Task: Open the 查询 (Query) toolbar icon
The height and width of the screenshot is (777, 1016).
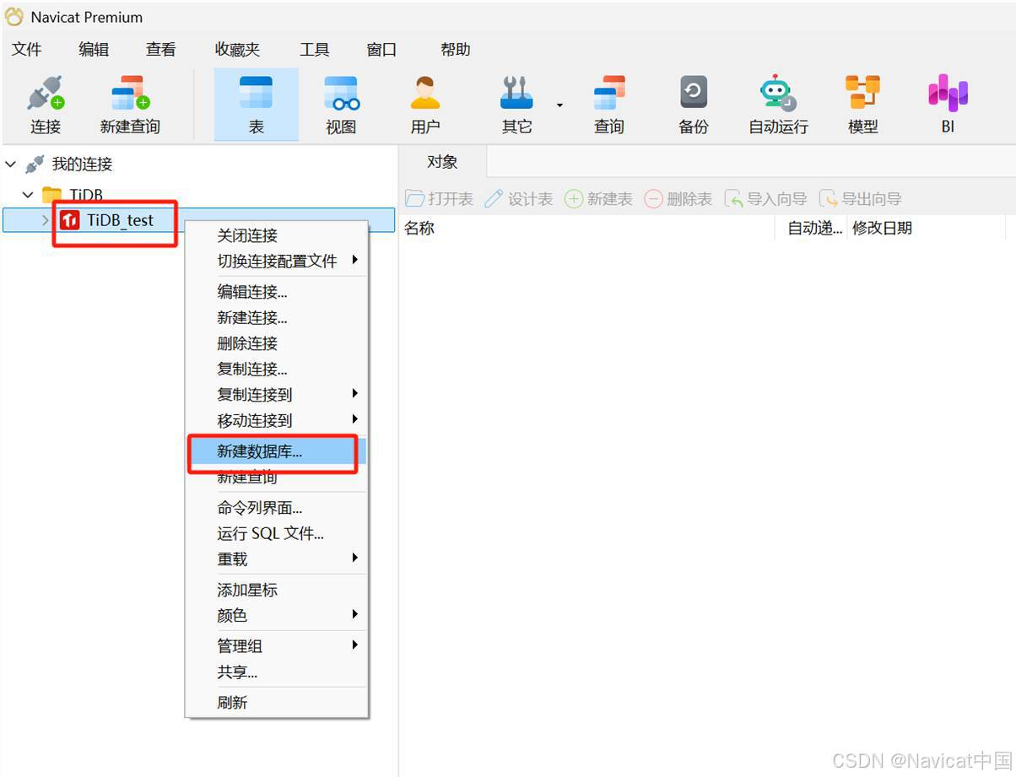Action: coord(608,93)
